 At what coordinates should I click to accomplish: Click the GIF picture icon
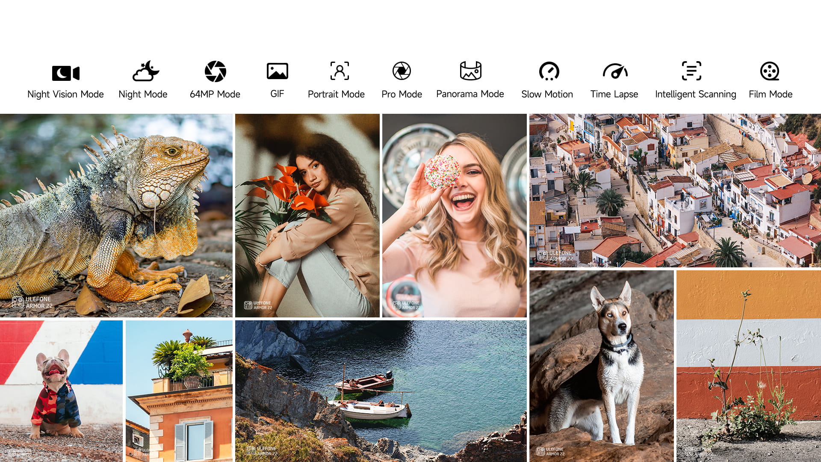pos(277,71)
